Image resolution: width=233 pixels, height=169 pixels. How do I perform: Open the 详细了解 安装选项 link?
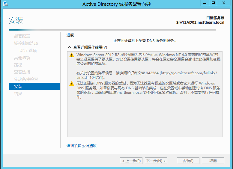pos(82,146)
